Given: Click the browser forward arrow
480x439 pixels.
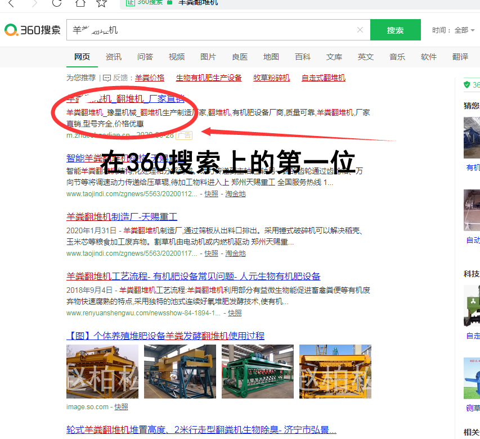Looking at the screenshot, I should point(34,3).
